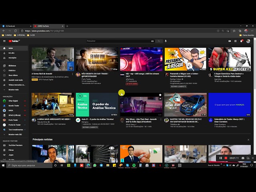Image resolution: width=256 pixels, height=192 pixels.
Task: Open new browser tab with plus
Action: [x=67, y=26]
